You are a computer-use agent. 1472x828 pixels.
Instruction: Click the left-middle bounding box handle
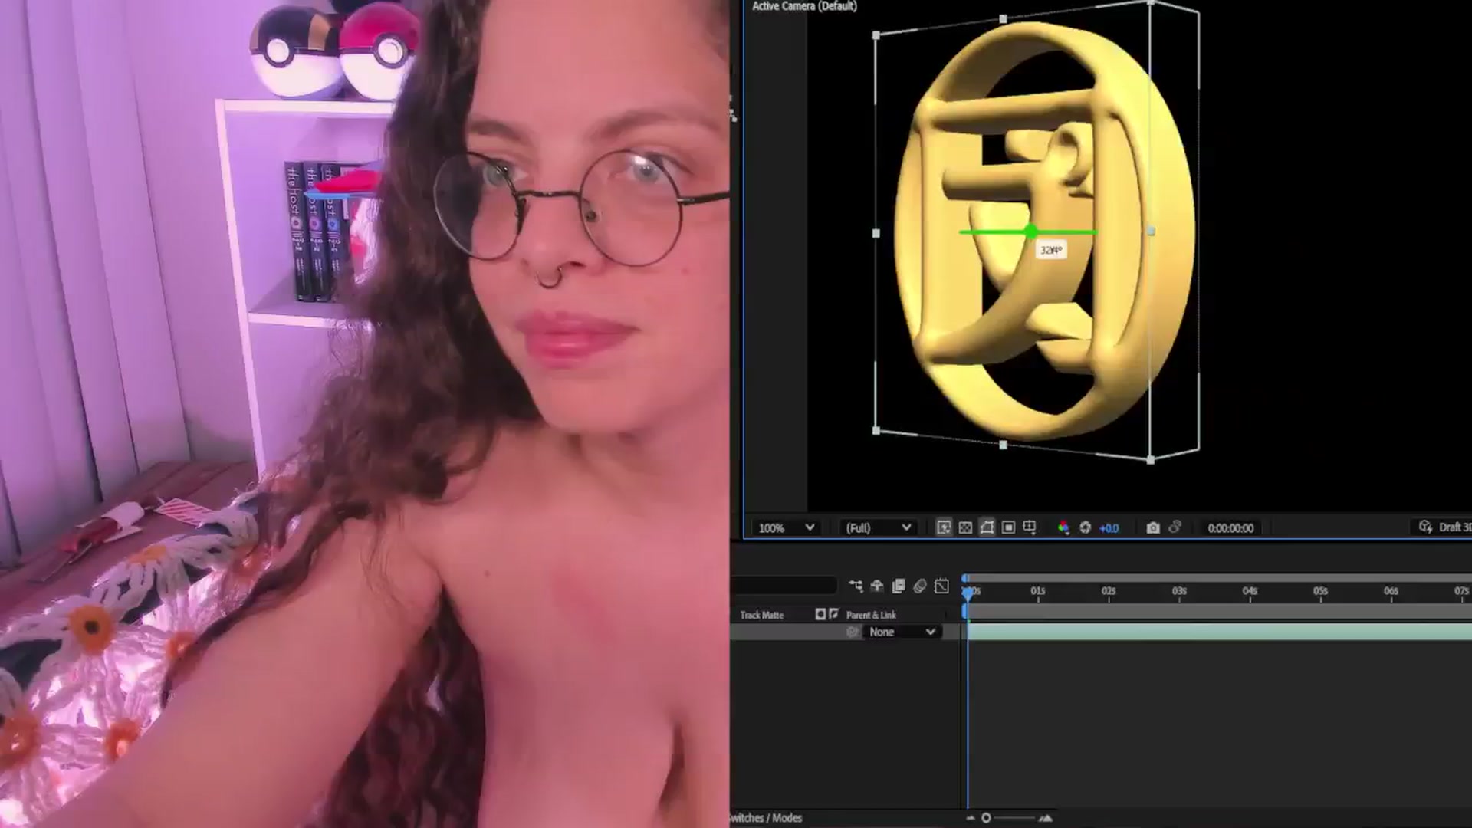point(876,233)
